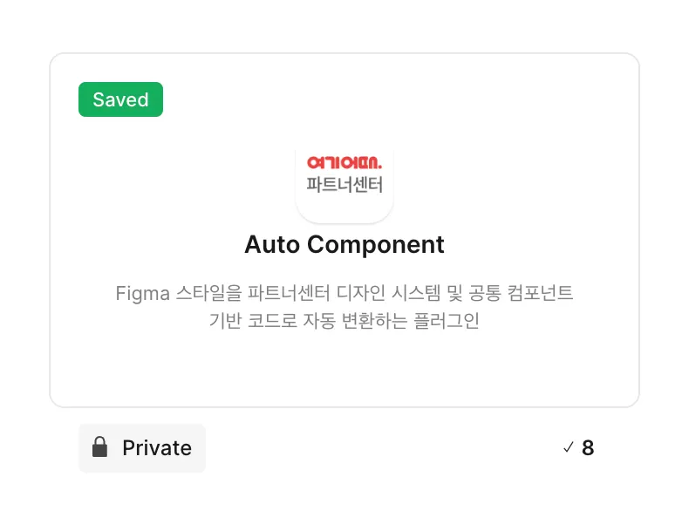Click the Private visibility button
The height and width of the screenshot is (511, 689).
(142, 448)
